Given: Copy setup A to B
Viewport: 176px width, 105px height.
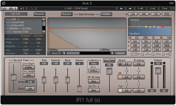Looking at the screenshot, I should click(140, 8).
